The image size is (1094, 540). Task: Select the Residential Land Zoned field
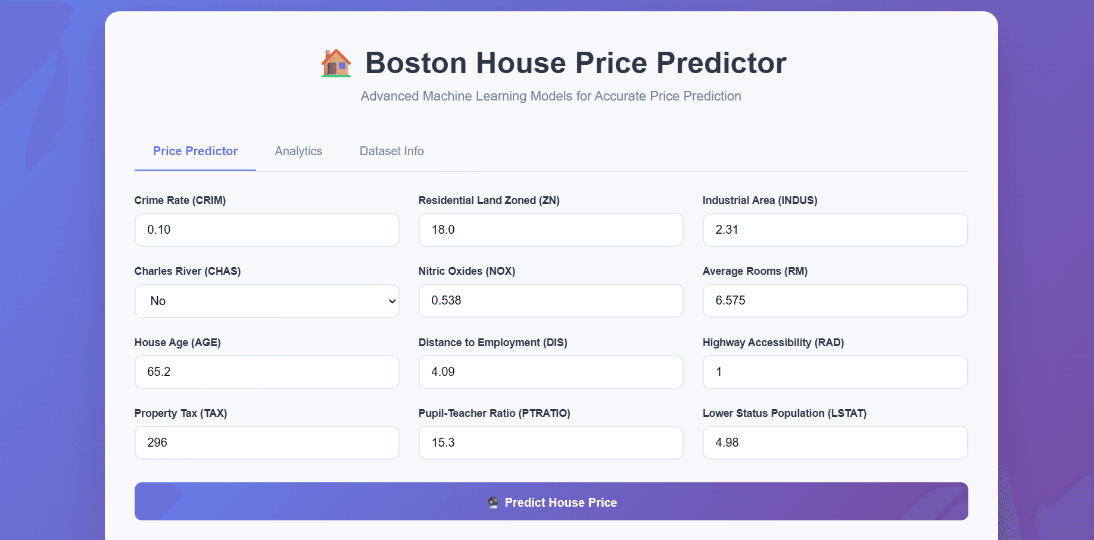point(551,230)
